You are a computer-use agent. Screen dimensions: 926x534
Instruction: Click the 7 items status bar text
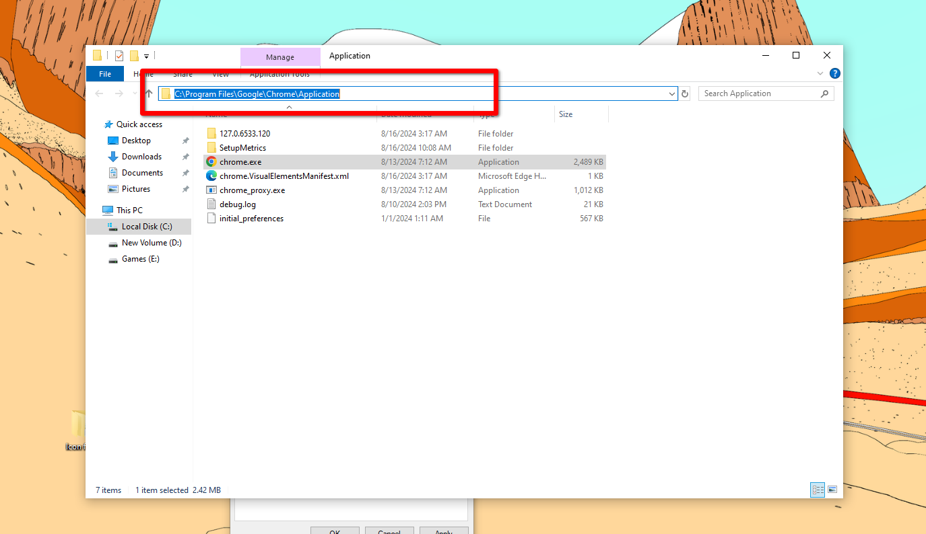108,490
